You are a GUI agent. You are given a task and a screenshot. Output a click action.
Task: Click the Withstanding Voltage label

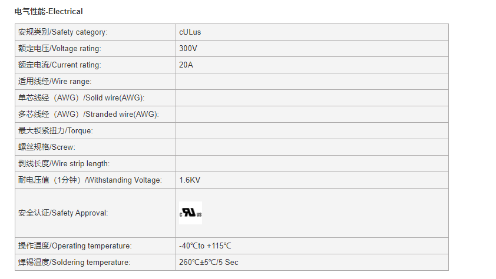[90, 180]
